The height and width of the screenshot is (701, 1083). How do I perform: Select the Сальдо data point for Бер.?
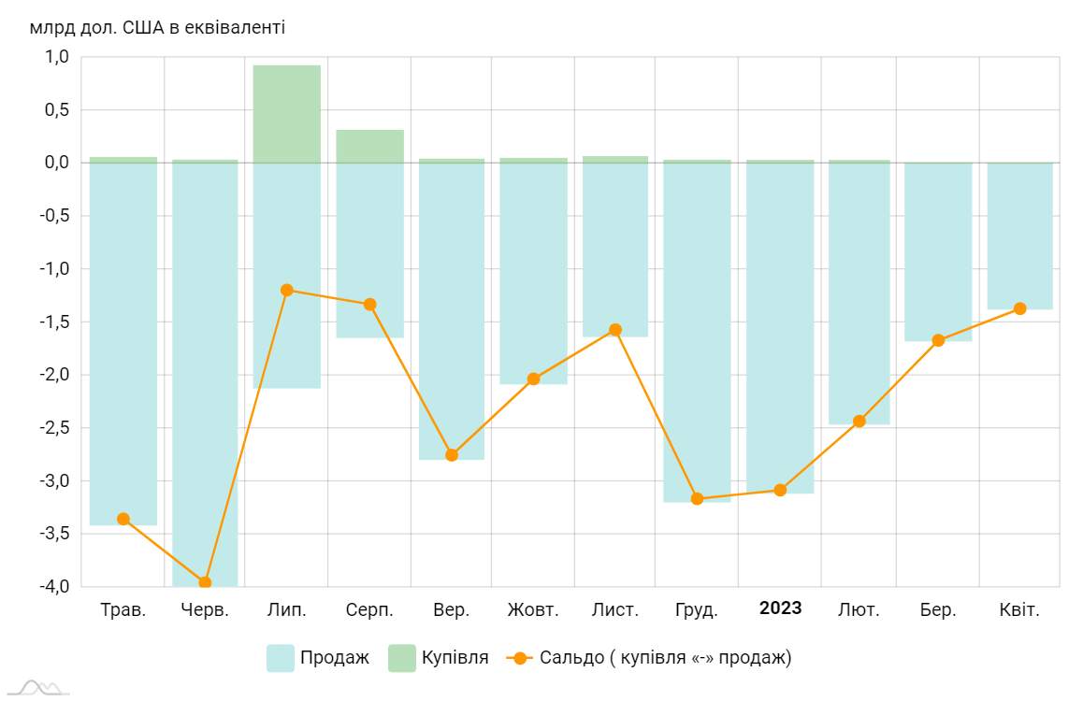[x=938, y=340]
